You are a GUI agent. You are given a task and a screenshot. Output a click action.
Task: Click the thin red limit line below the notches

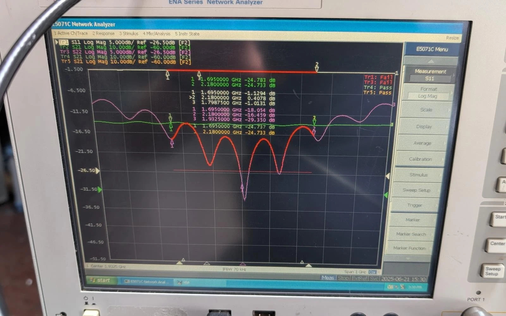(243, 172)
